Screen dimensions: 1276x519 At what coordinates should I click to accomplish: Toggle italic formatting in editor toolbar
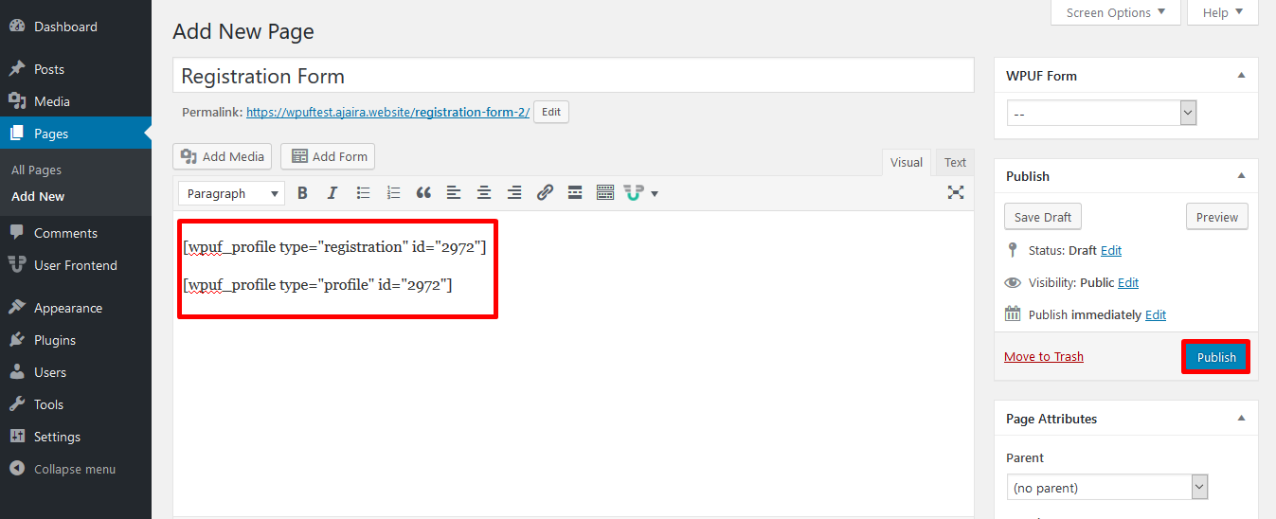(332, 193)
